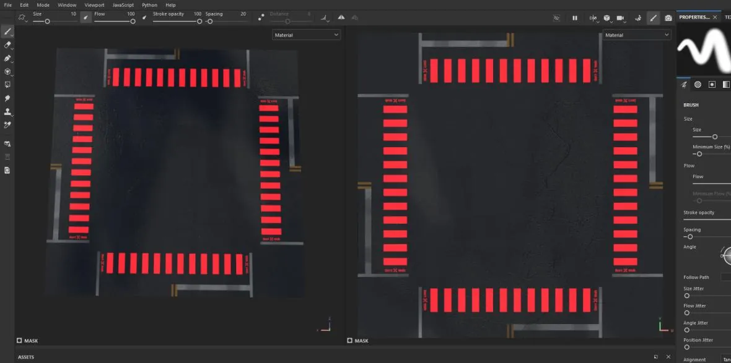Open the camera settings dropdown
The width and height of the screenshot is (731, 363).
coord(621,18)
